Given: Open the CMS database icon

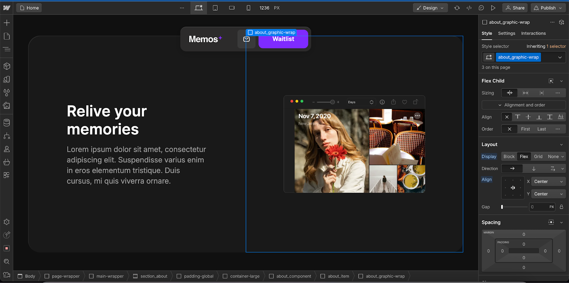Looking at the screenshot, I should coord(7,123).
